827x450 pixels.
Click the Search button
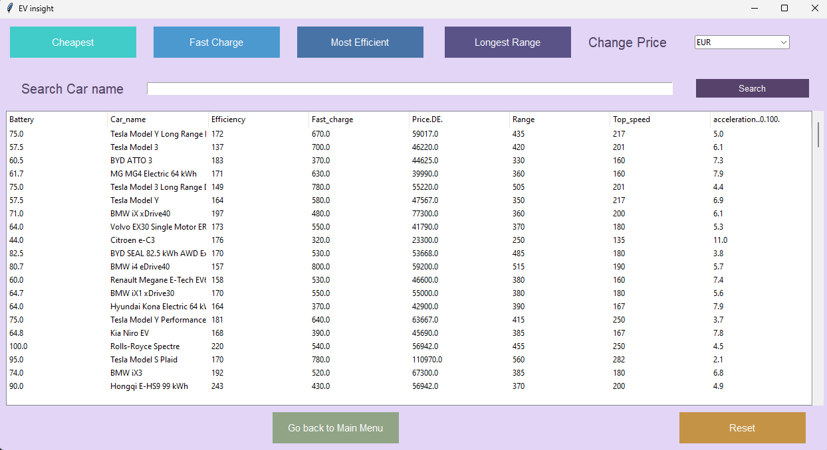pos(753,88)
